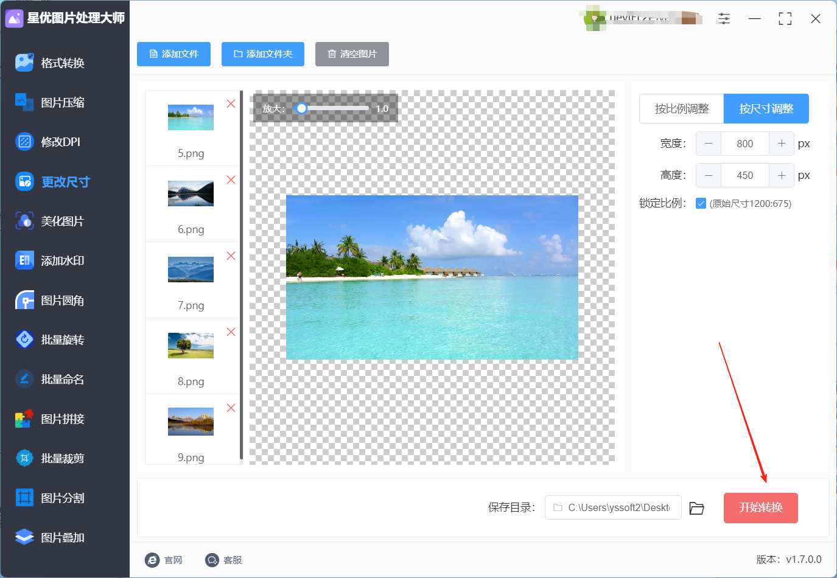Remove 5.png from the file list
The height and width of the screenshot is (578, 837).
click(x=231, y=103)
